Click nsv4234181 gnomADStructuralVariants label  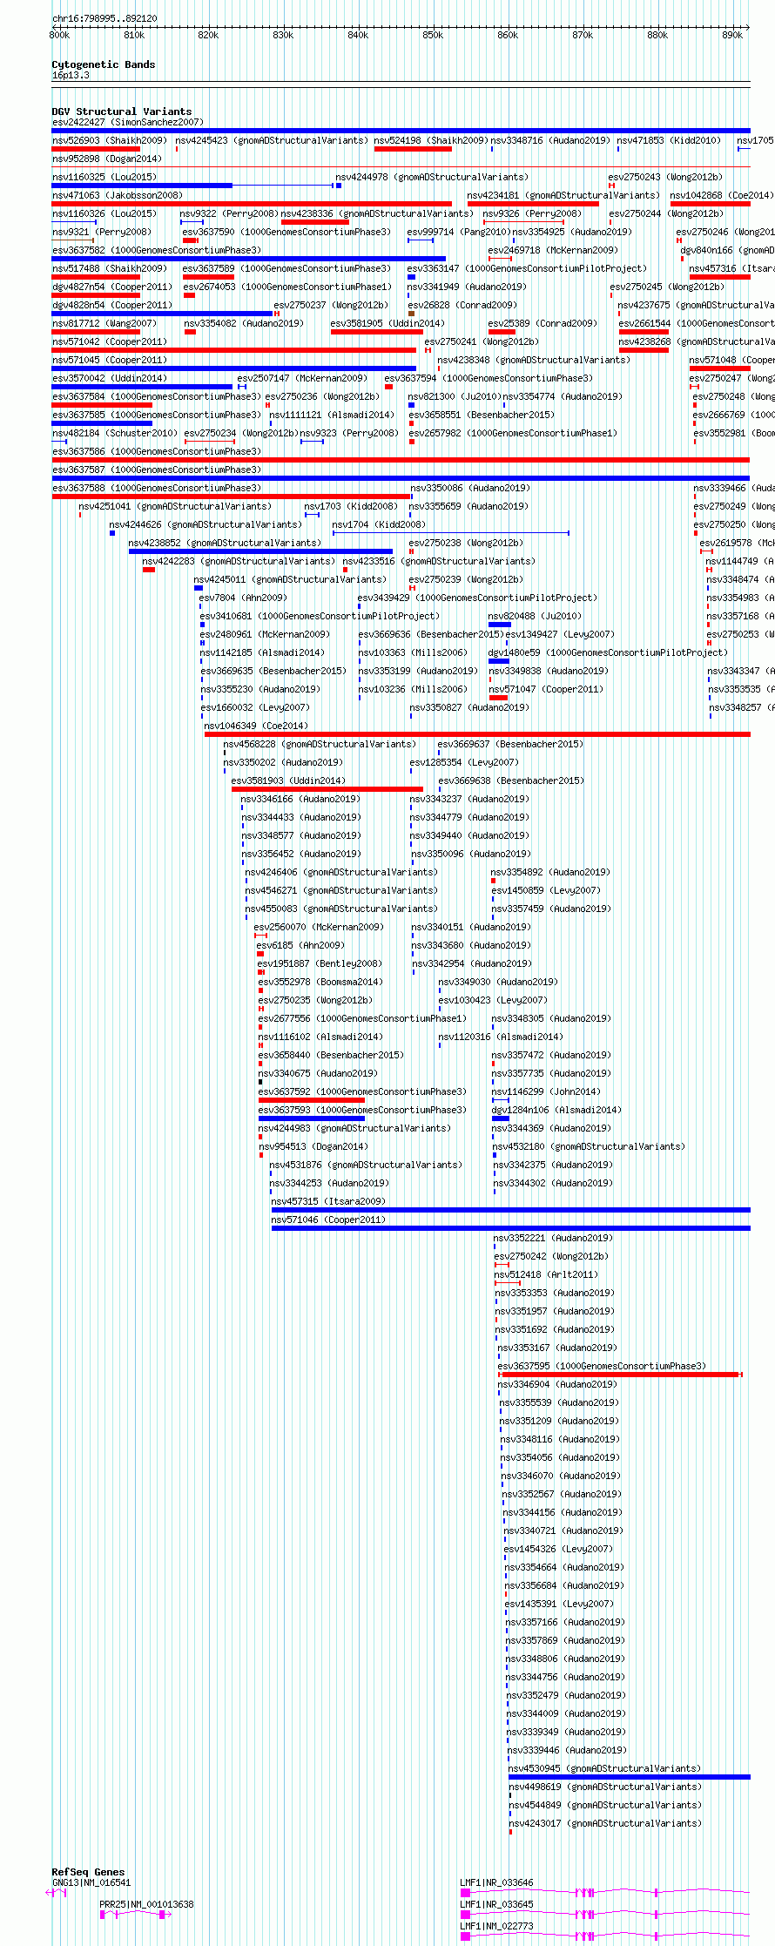click(563, 196)
